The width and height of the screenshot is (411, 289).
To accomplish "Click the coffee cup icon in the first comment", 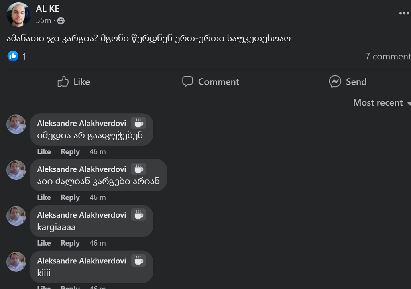I will (138, 123).
